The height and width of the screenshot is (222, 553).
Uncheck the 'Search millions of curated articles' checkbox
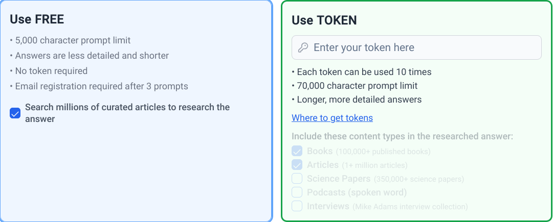(15, 113)
